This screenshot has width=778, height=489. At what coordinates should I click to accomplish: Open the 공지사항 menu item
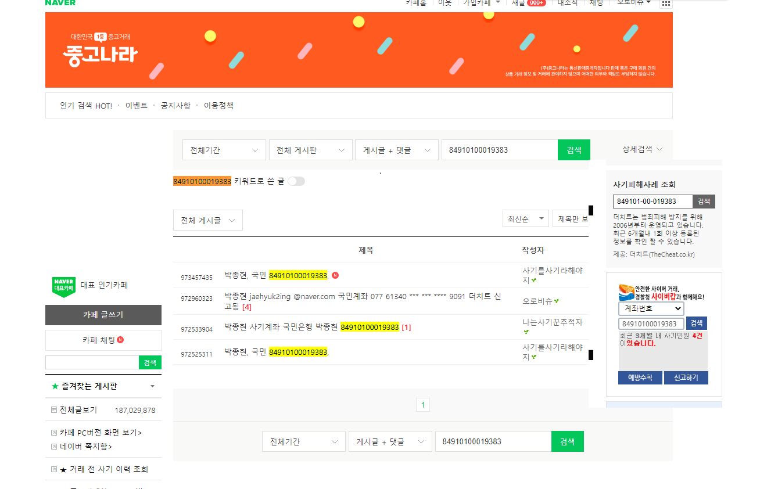point(175,106)
